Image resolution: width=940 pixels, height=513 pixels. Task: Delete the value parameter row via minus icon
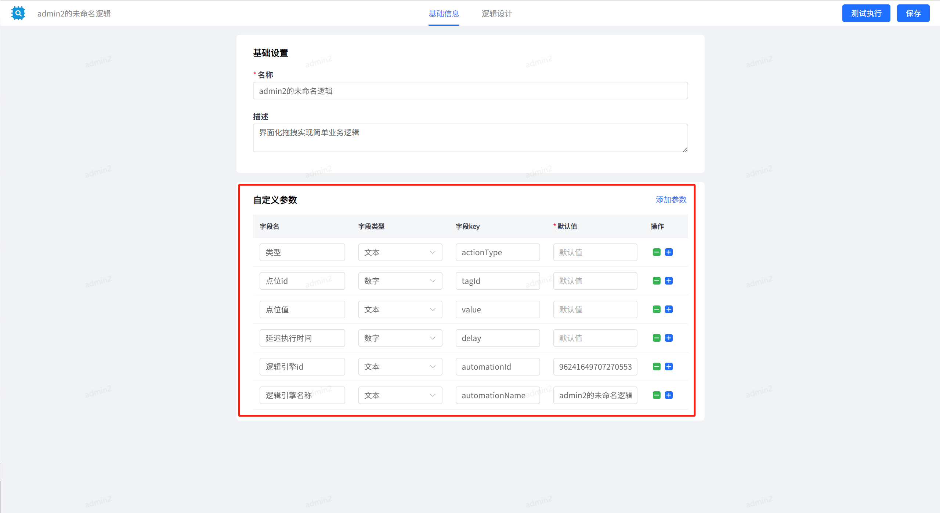[x=656, y=309]
